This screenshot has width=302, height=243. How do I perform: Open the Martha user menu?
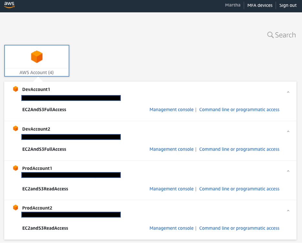pos(233,5)
